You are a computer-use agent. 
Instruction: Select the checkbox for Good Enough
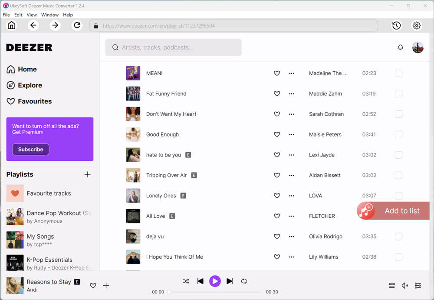pos(398,135)
